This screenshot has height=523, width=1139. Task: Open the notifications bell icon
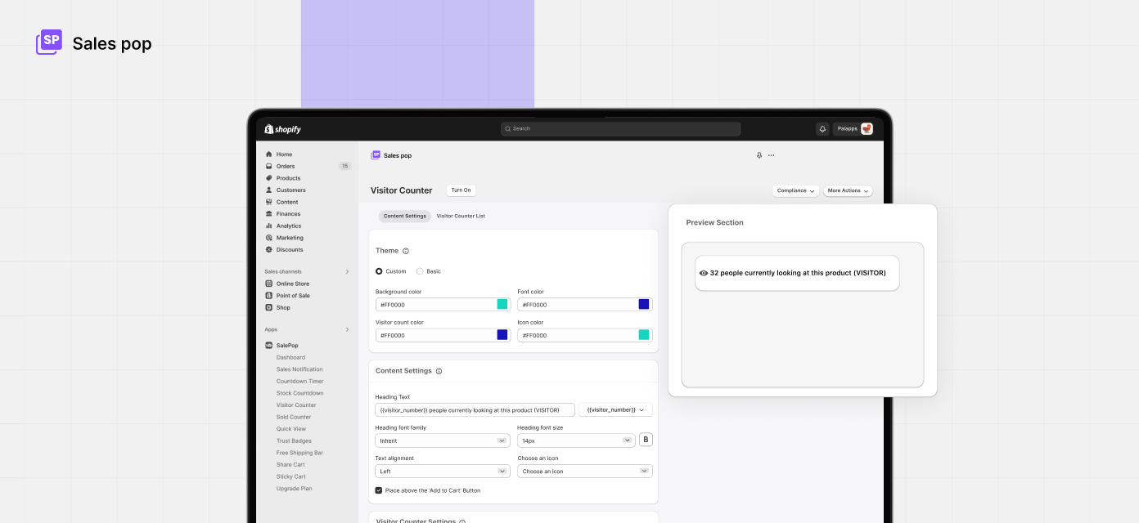[x=822, y=129]
